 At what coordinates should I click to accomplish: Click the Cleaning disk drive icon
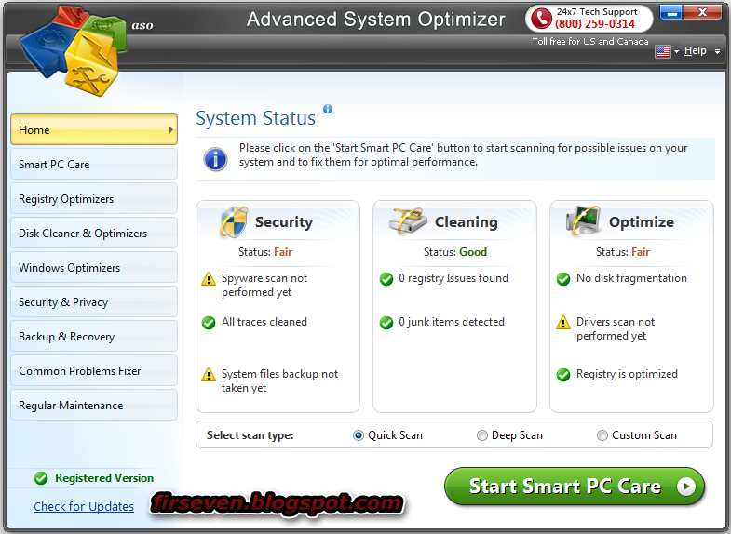tap(409, 220)
